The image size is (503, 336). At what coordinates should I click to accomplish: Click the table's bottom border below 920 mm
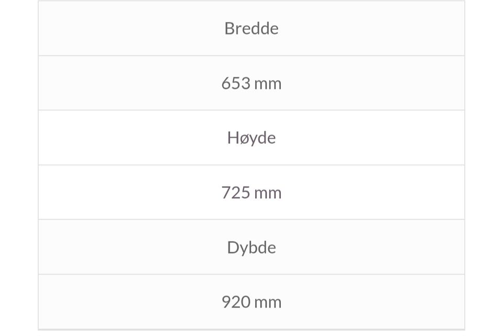(251, 329)
